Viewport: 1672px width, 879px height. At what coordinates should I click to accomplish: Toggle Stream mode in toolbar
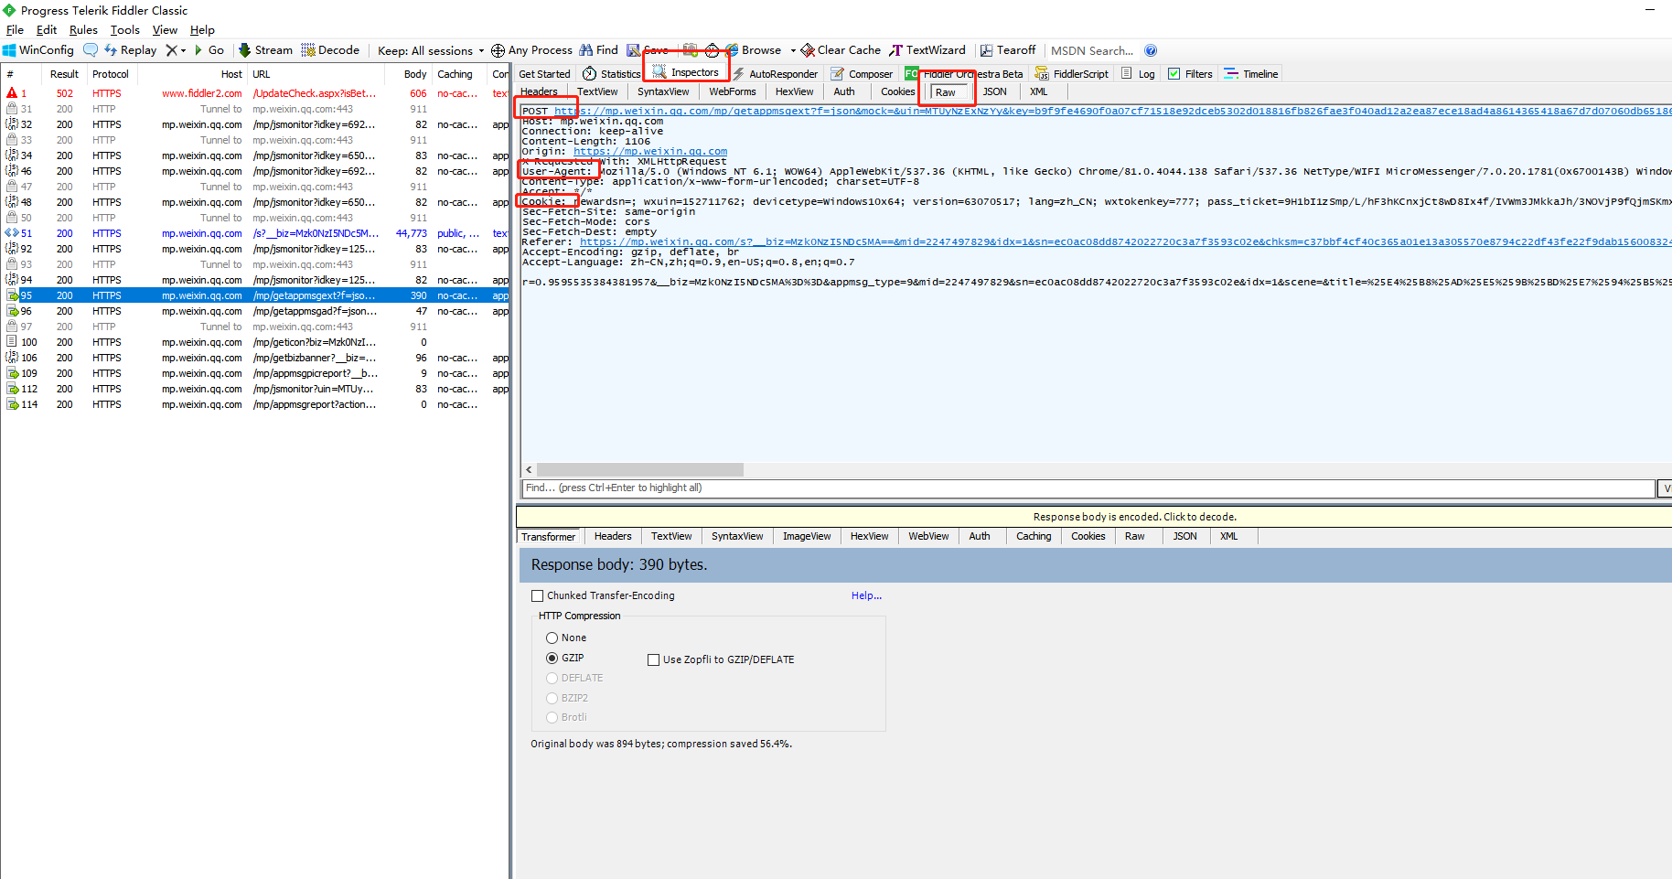tap(265, 50)
